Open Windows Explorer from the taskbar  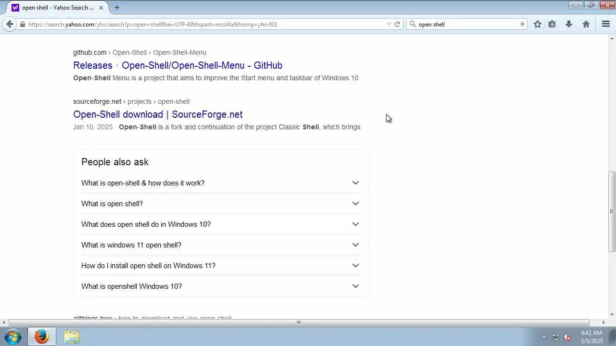point(72,337)
